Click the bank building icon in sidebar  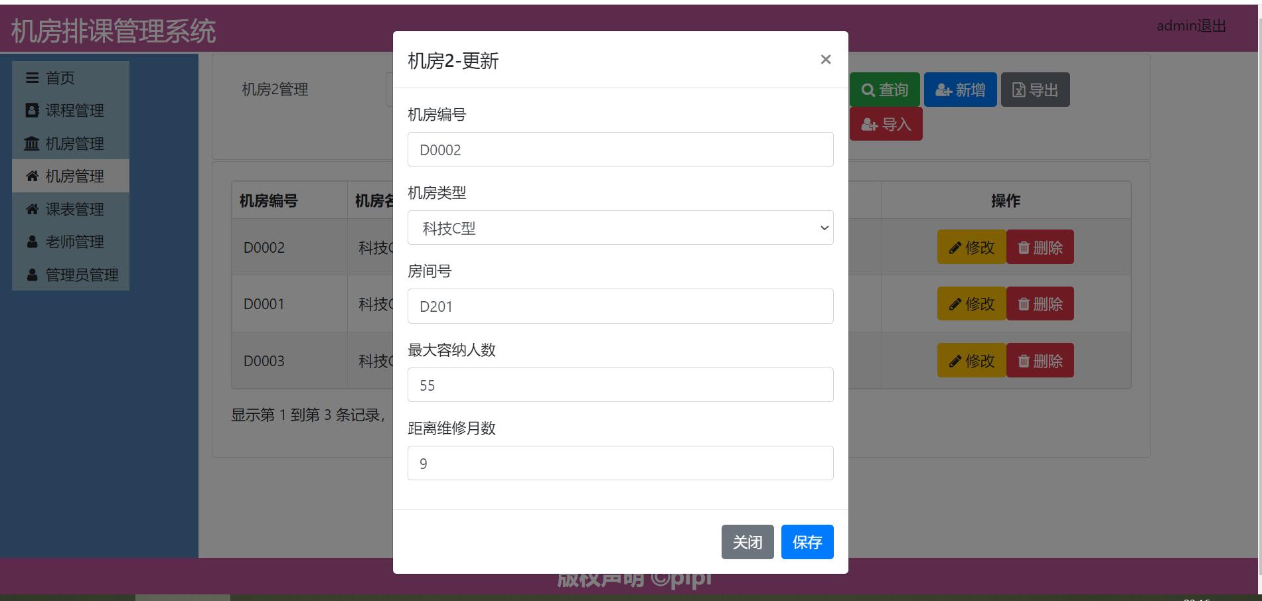tap(32, 143)
